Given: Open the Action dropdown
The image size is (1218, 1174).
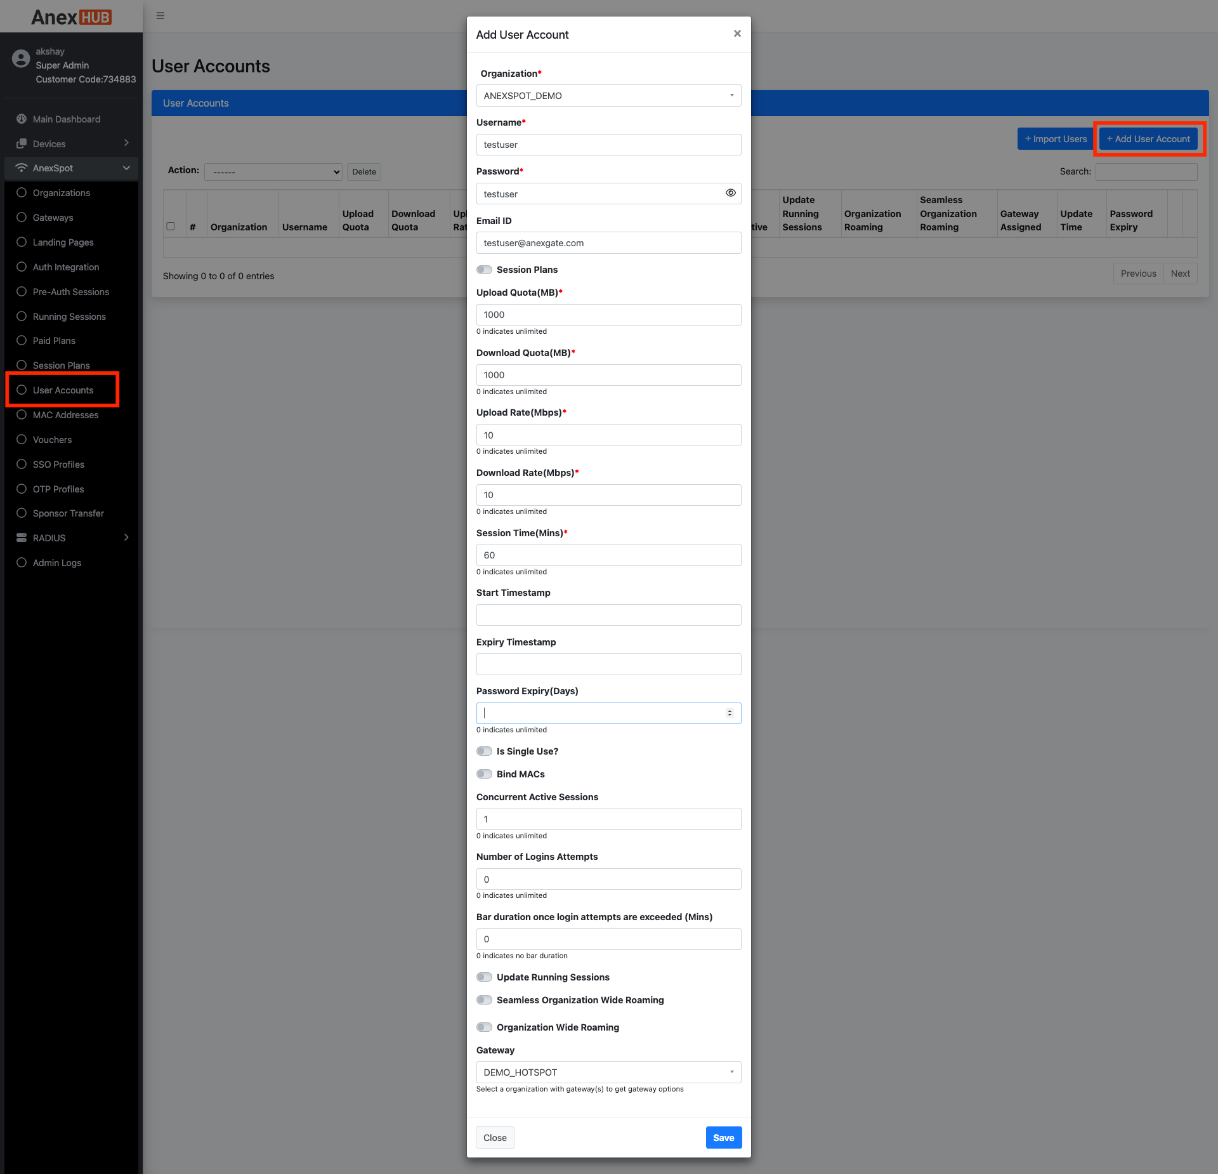Looking at the screenshot, I should point(273,172).
